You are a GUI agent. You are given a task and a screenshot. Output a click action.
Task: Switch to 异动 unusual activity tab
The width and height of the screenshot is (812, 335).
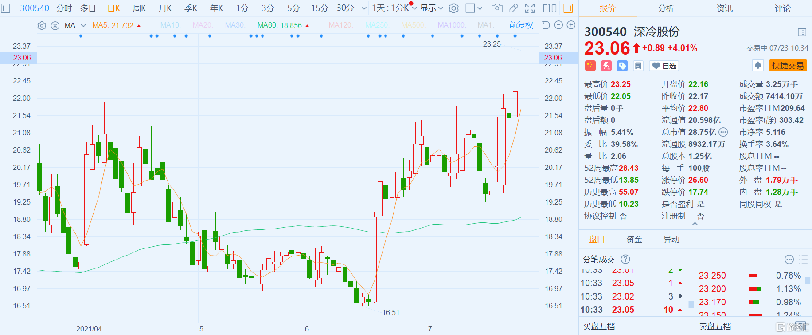[671, 240]
